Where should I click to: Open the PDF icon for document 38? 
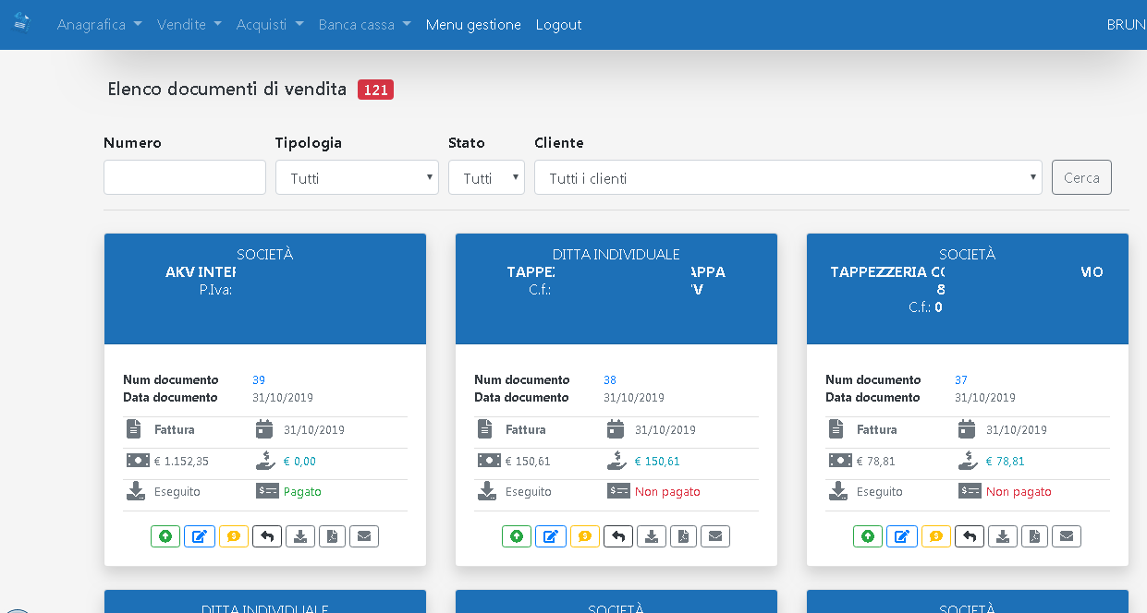683,536
